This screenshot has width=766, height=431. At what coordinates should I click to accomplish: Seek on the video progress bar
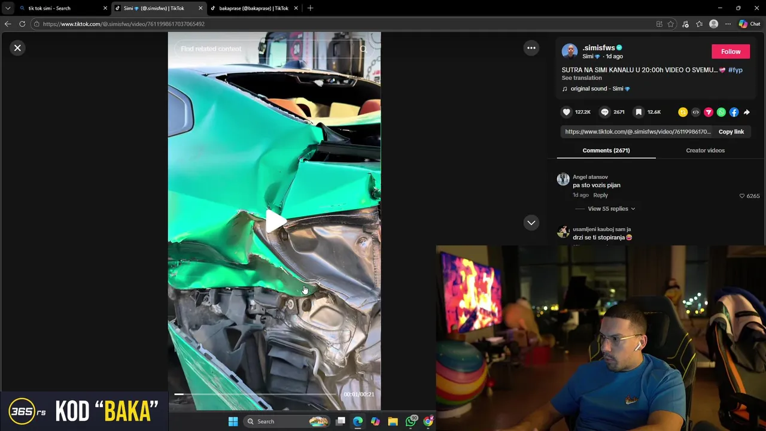(257, 394)
